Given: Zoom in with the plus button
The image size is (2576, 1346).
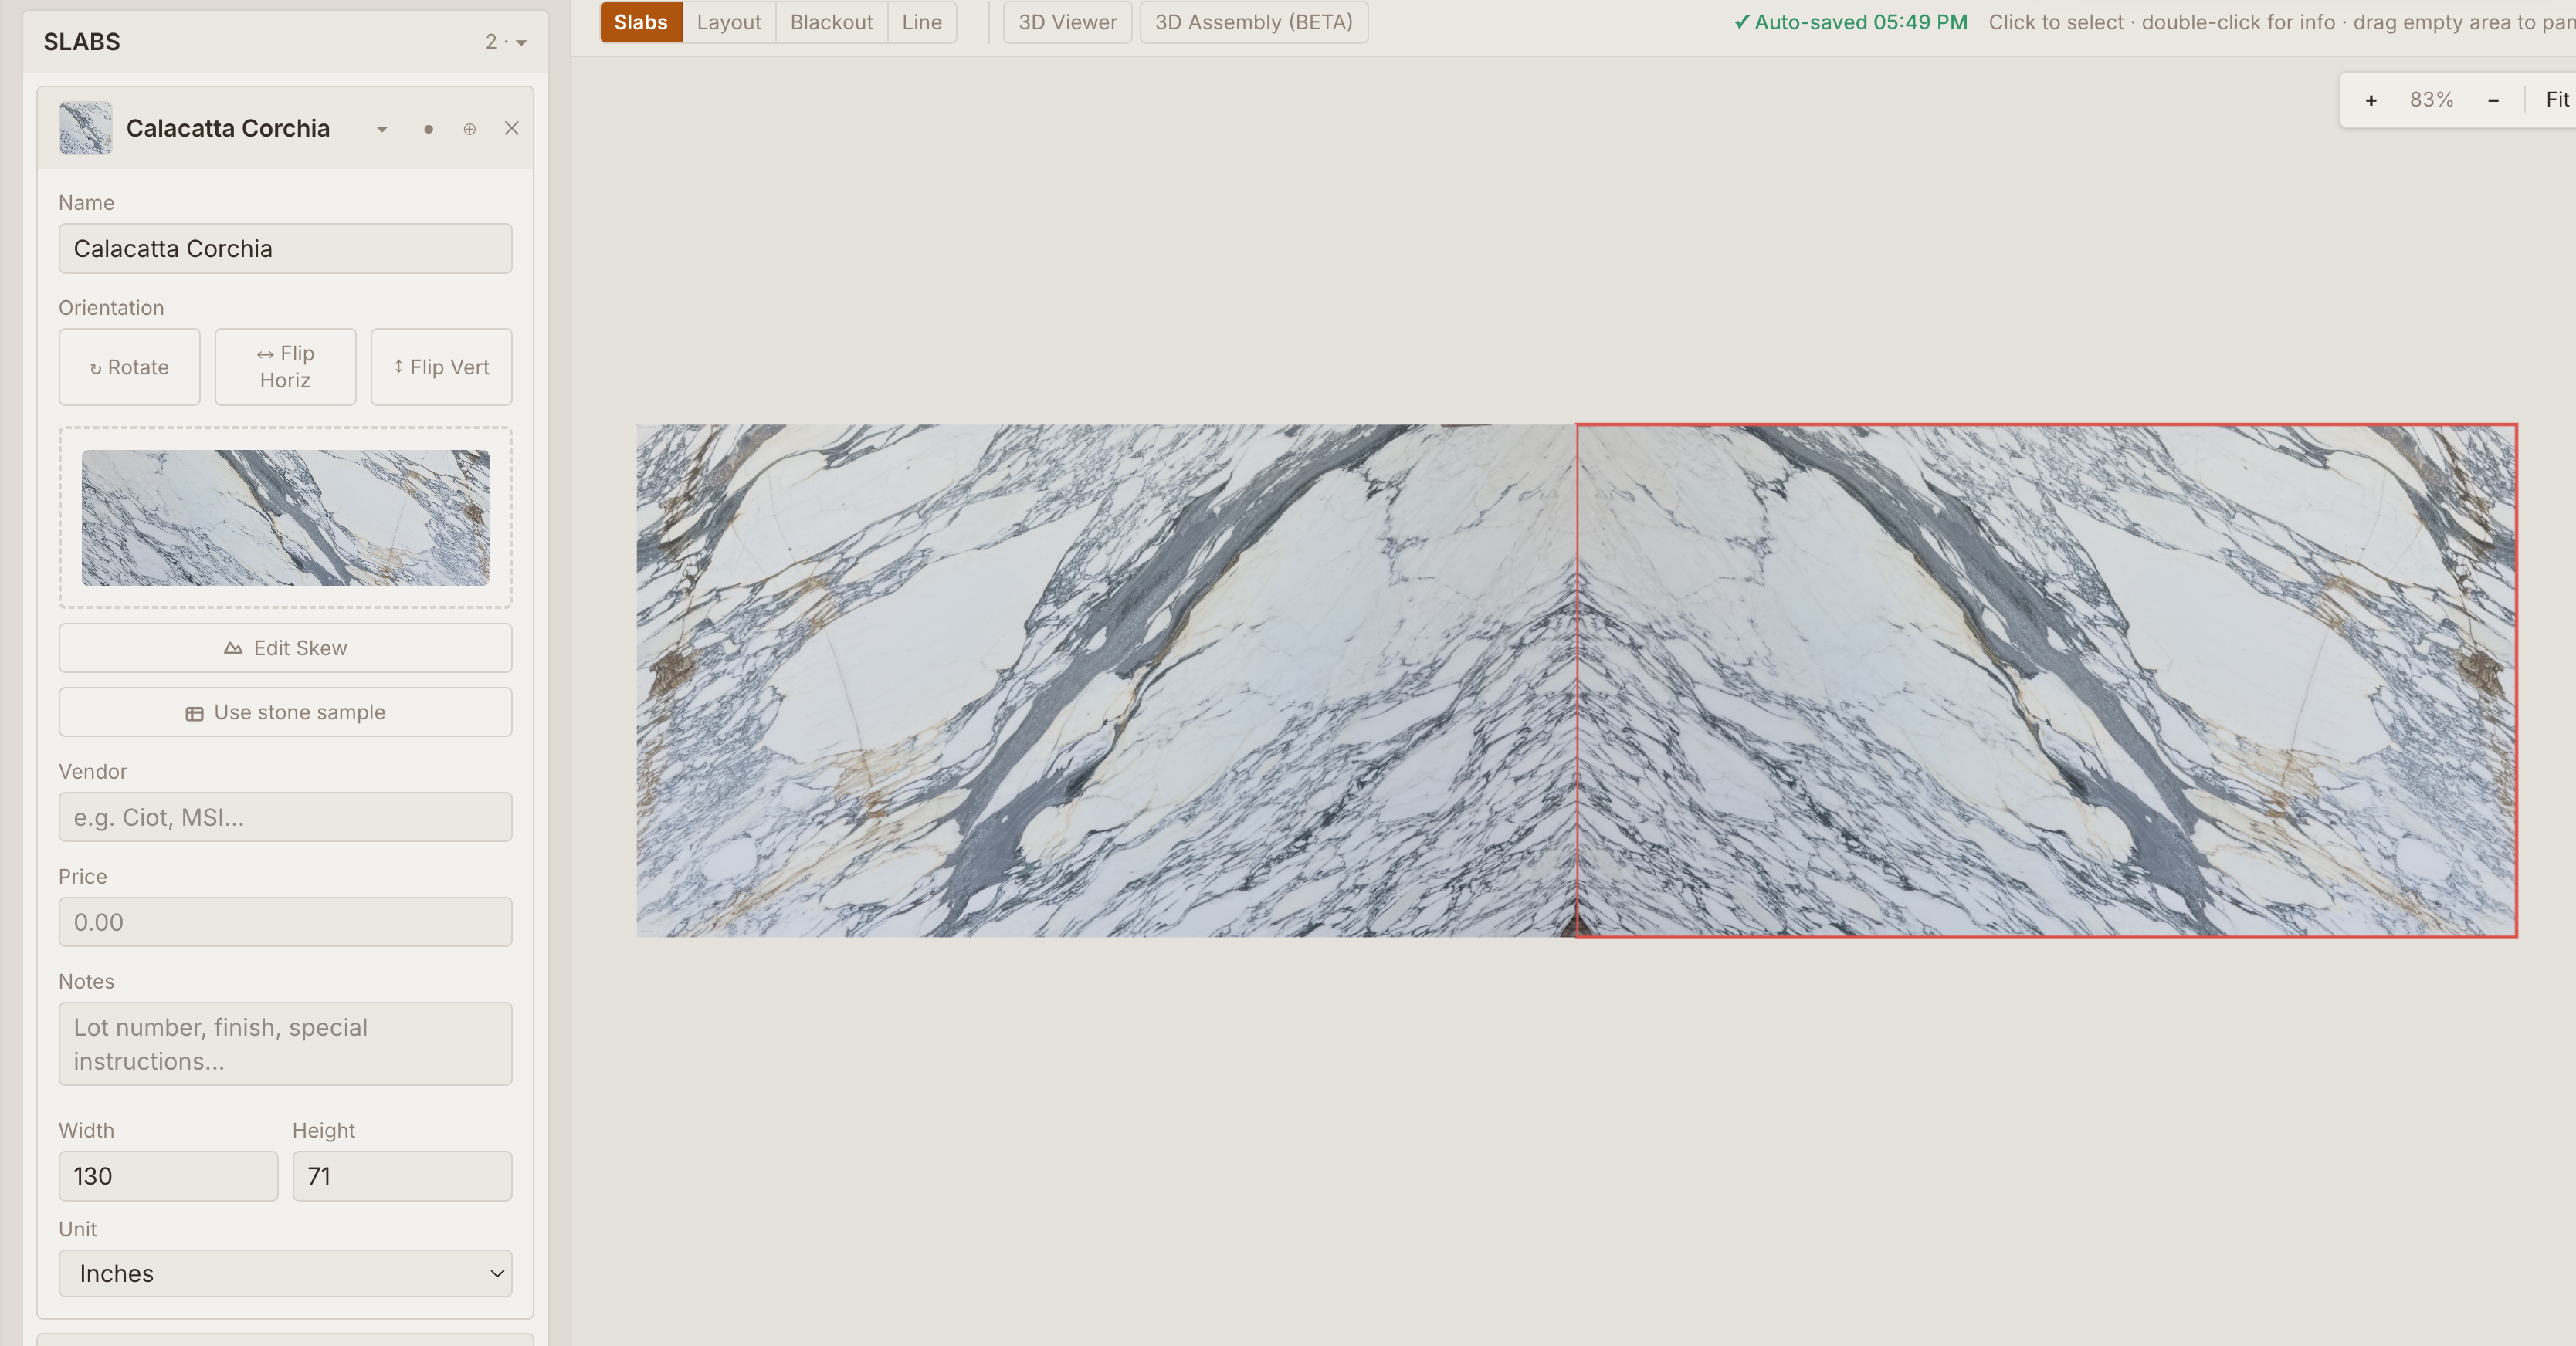Looking at the screenshot, I should 2371,100.
